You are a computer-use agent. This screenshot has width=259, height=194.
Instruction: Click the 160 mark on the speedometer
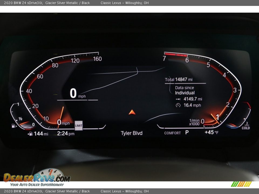(x=97, y=59)
